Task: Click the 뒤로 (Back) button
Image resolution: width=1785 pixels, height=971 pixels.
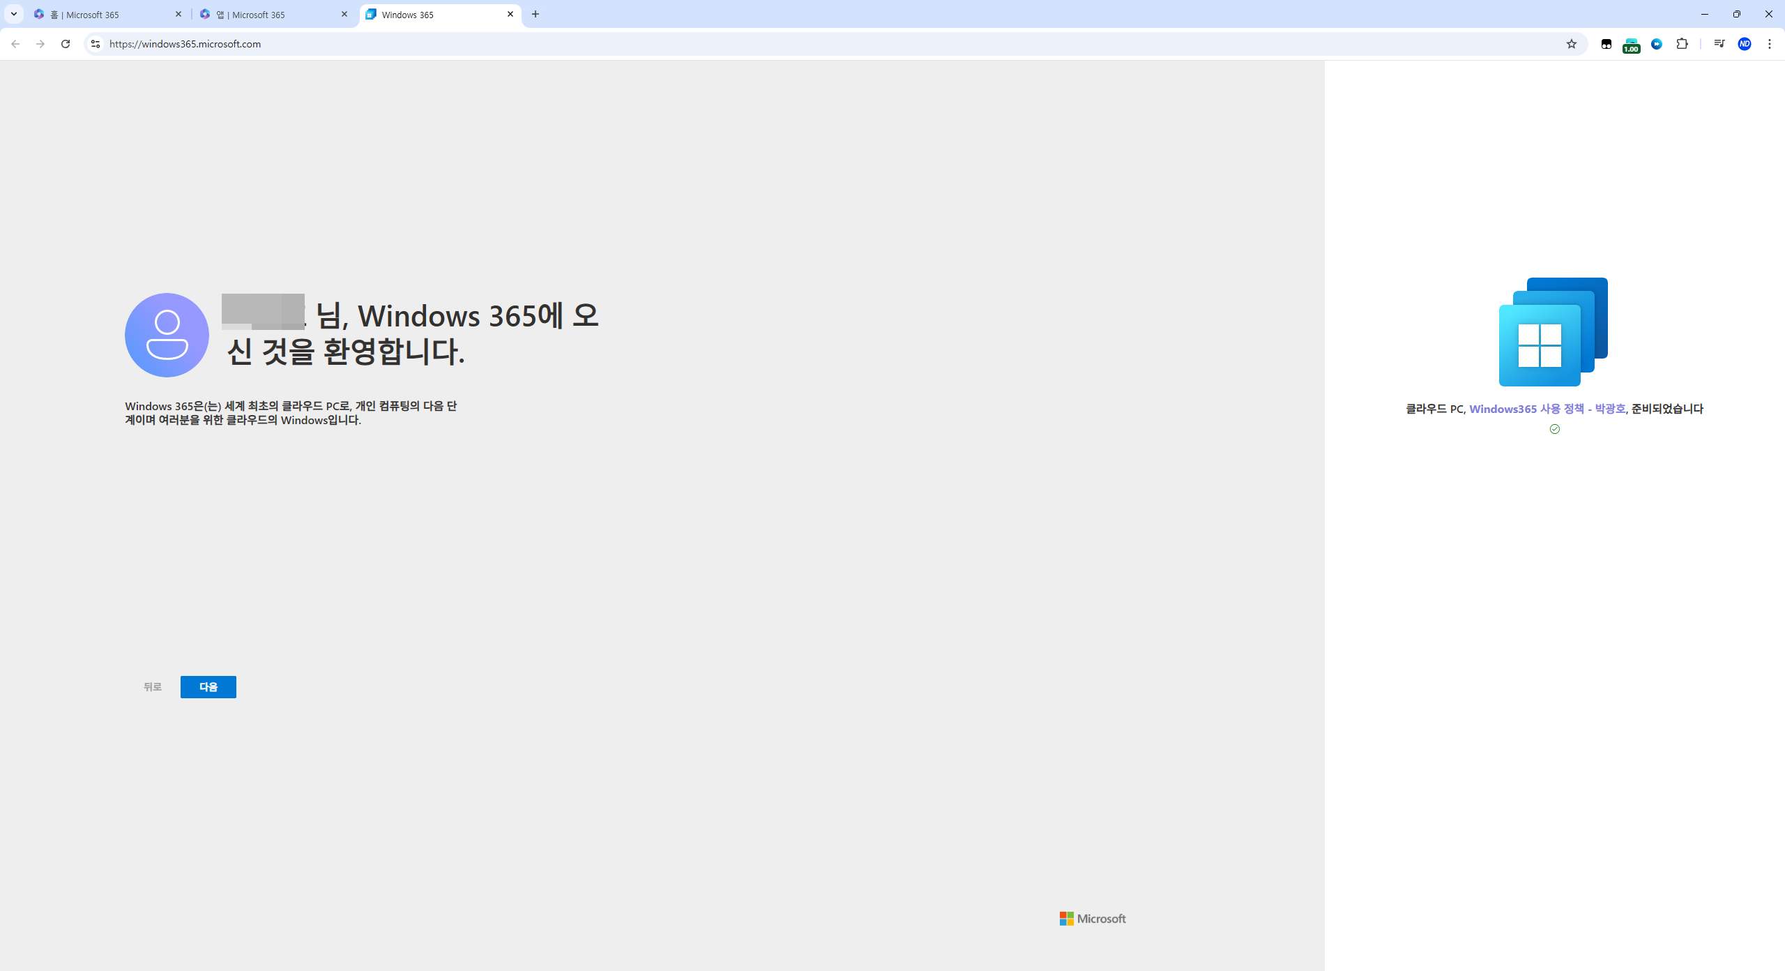Action: click(x=152, y=687)
